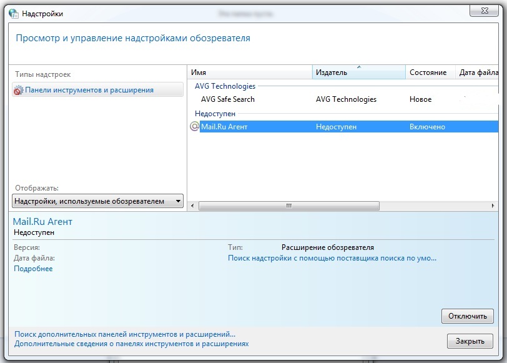Click the Отключить button
The width and height of the screenshot is (507, 363).
(x=467, y=316)
